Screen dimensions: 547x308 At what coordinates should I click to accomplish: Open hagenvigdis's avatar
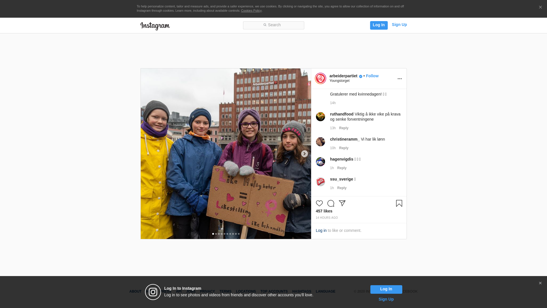(x=321, y=162)
